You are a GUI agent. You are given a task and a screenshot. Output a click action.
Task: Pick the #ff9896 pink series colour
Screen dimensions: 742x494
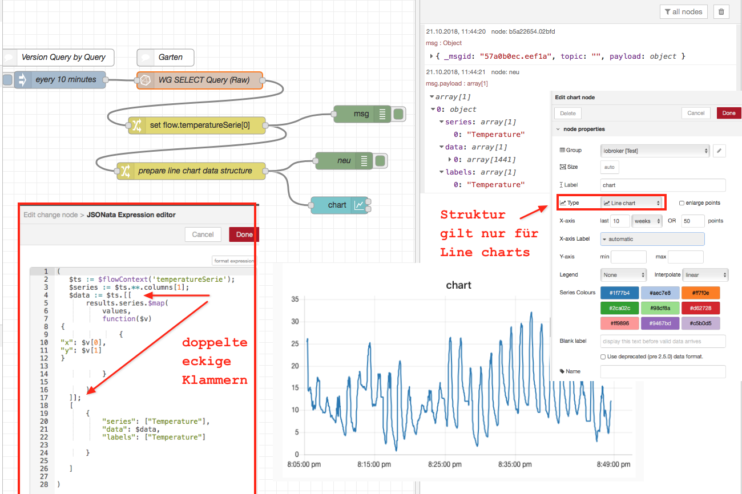(x=619, y=323)
